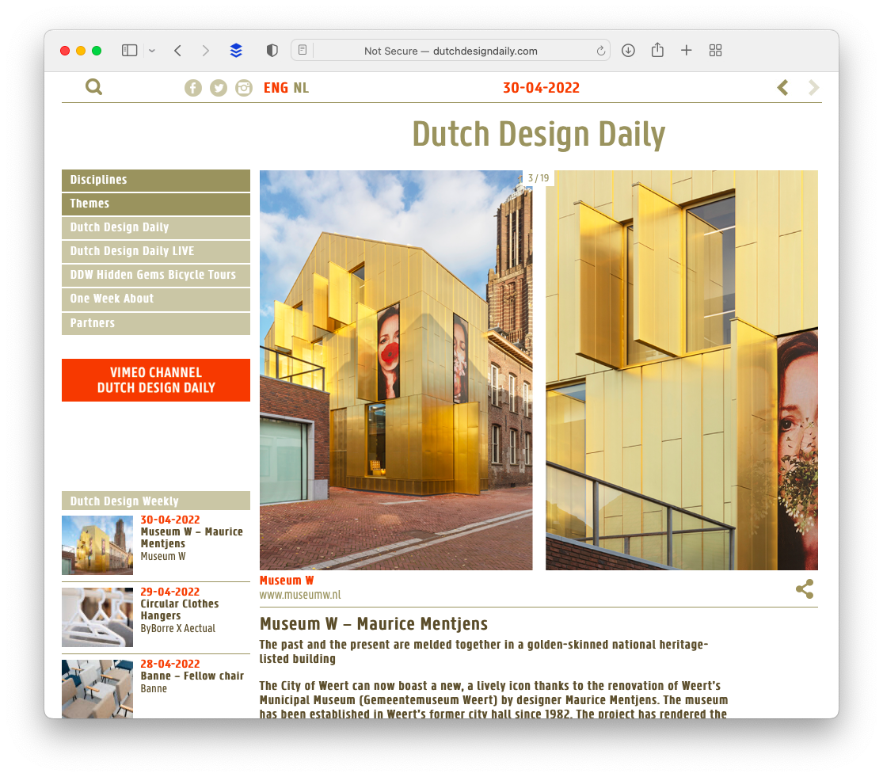Open Dutch Design Daily menu item
The height and width of the screenshot is (777, 883).
(x=156, y=227)
